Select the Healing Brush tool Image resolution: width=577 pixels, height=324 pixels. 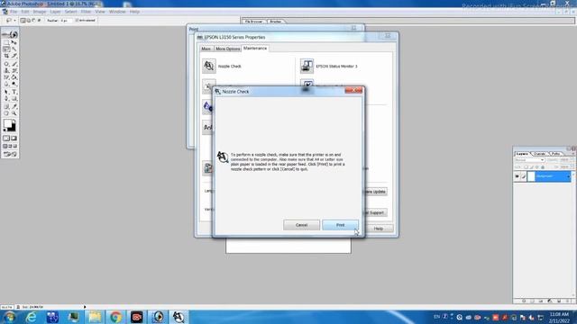point(6,64)
